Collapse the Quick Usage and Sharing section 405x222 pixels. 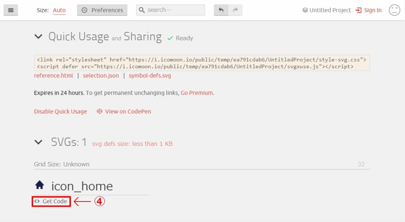[38, 37]
